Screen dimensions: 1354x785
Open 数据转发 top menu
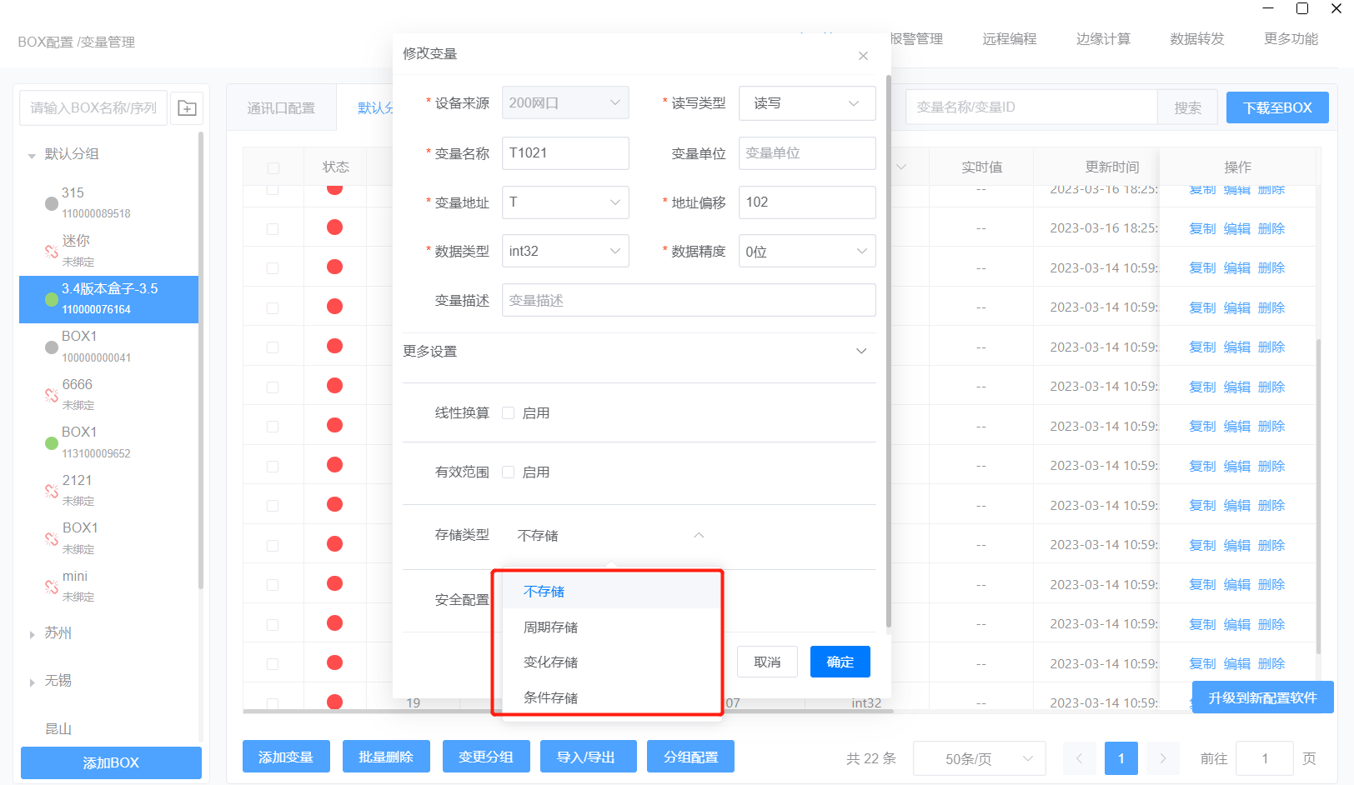1197,39
